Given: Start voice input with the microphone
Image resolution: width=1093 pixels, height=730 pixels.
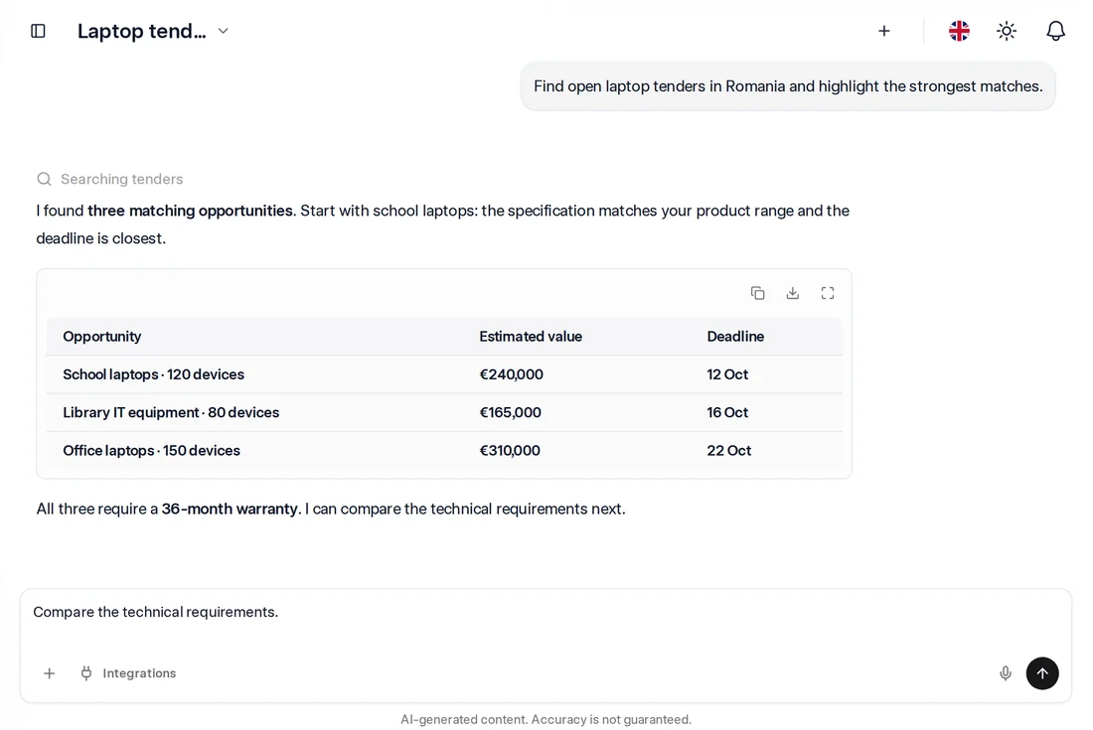Looking at the screenshot, I should (1006, 673).
